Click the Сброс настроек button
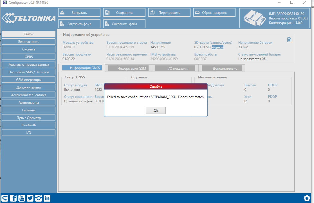 [x=214, y=12]
